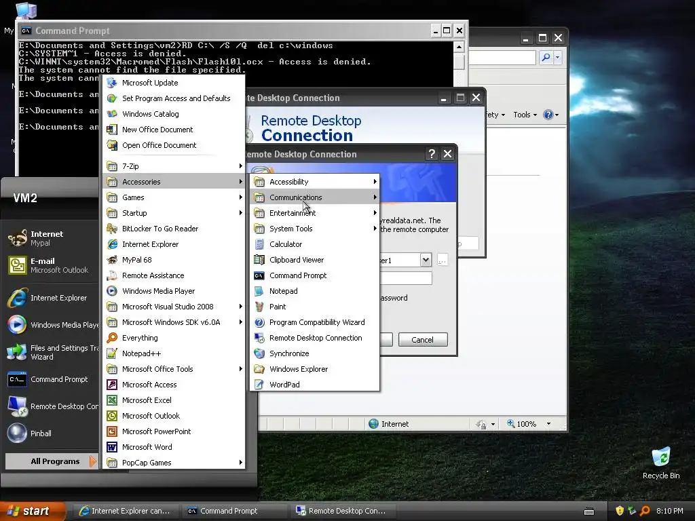The image size is (695, 521).
Task: Switch to Internet Explorer taskbar button
Action: click(x=125, y=511)
